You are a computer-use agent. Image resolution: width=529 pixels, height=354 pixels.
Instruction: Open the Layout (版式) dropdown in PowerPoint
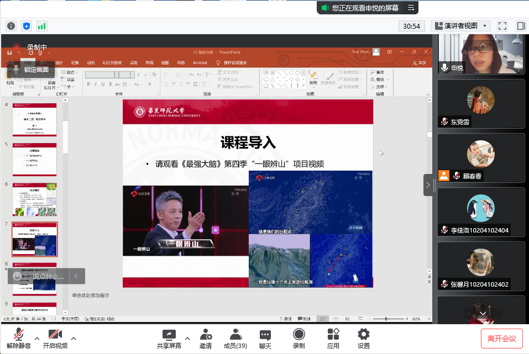coord(70,72)
